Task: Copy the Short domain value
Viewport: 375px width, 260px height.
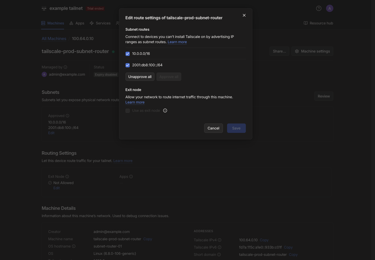Action: (293, 255)
